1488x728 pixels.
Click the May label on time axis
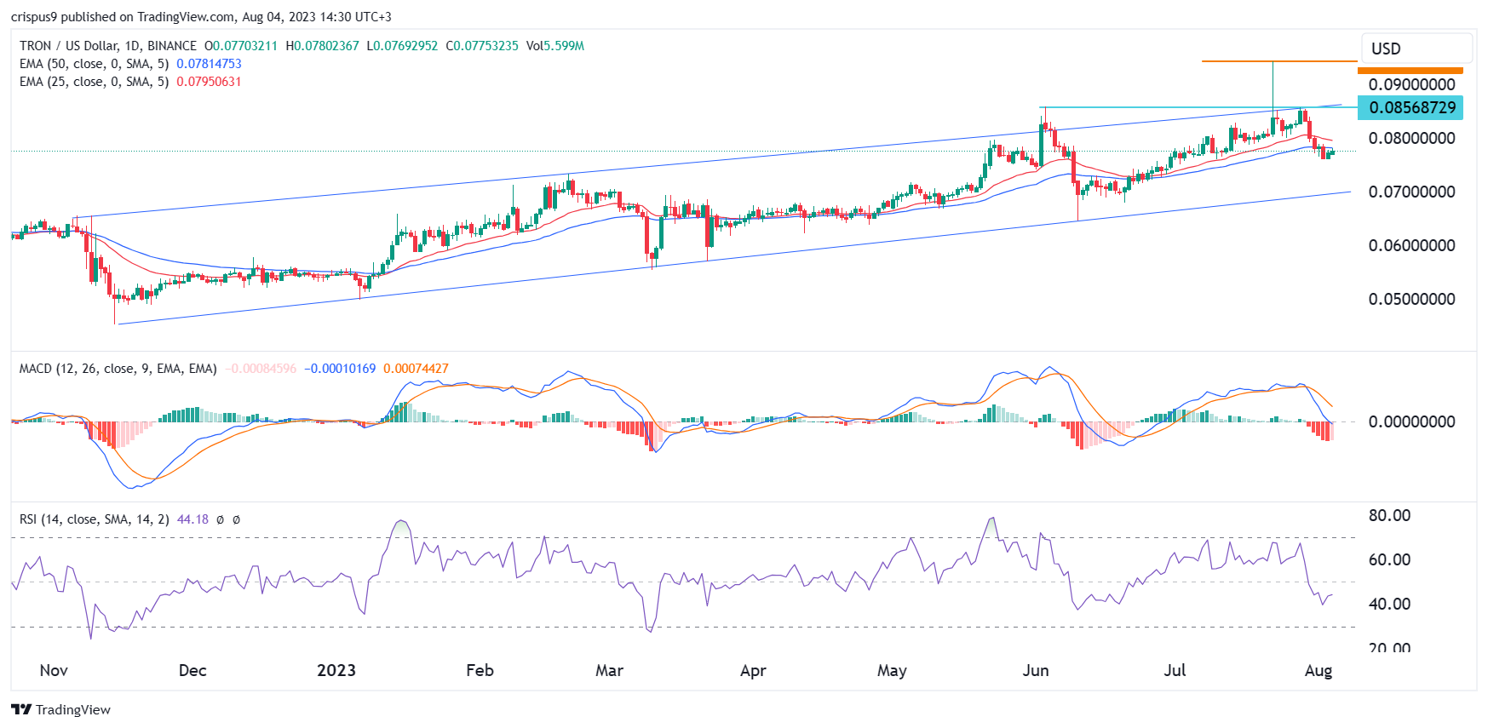click(892, 670)
